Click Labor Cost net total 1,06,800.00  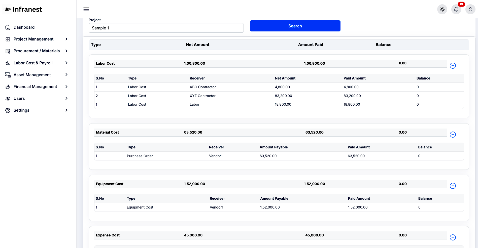(194, 63)
